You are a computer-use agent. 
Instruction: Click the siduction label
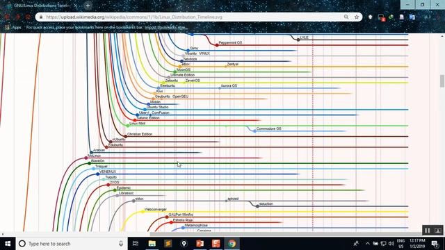click(266, 203)
